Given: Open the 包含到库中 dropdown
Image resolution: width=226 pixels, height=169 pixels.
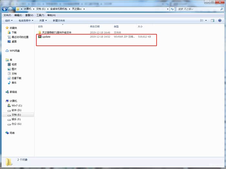Looking at the screenshot, I should tap(26, 21).
